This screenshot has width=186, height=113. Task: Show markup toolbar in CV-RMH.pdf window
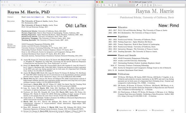151,5
